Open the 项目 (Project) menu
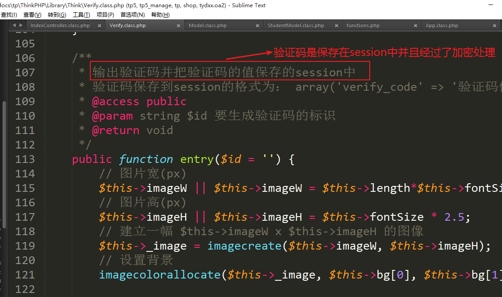 tap(105, 15)
